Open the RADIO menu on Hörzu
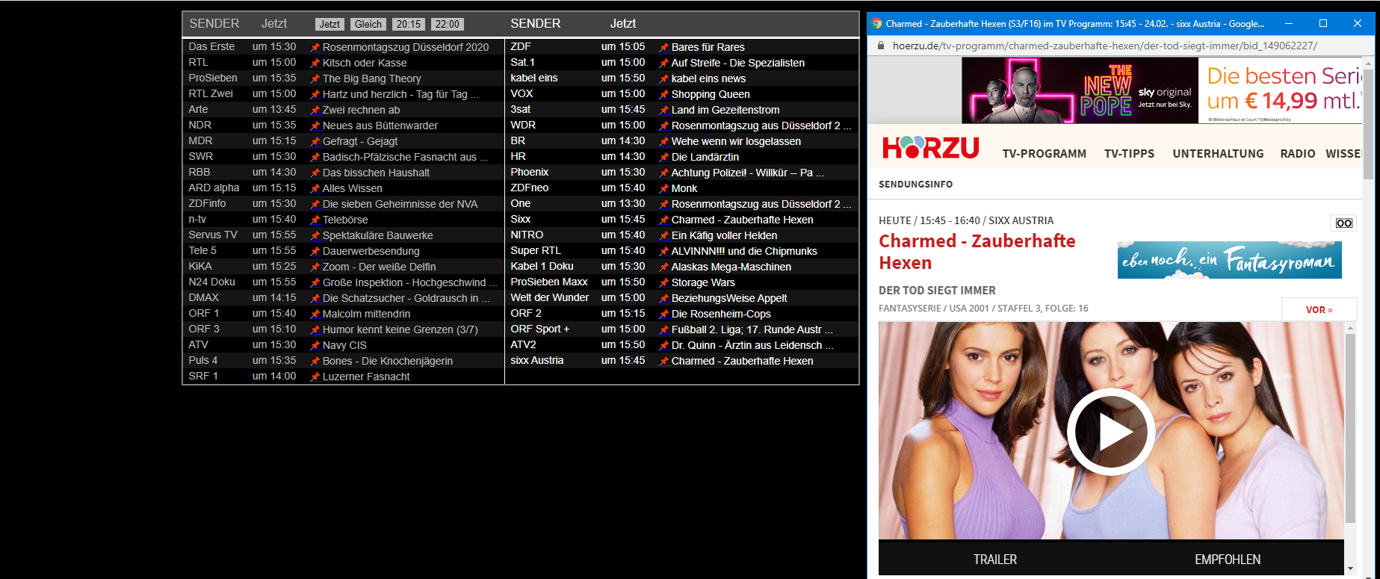This screenshot has height=579, width=1380. point(1298,153)
